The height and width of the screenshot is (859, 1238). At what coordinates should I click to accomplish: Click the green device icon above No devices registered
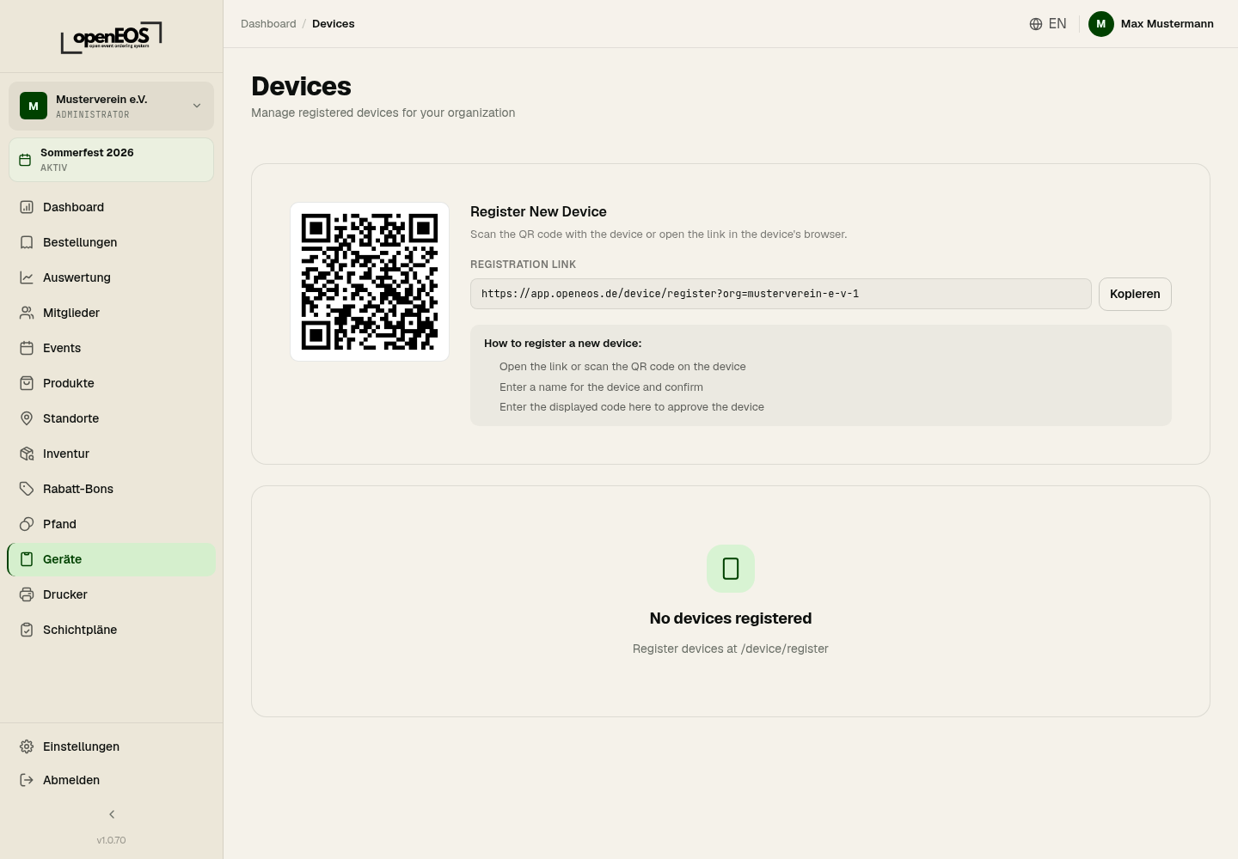tap(731, 569)
